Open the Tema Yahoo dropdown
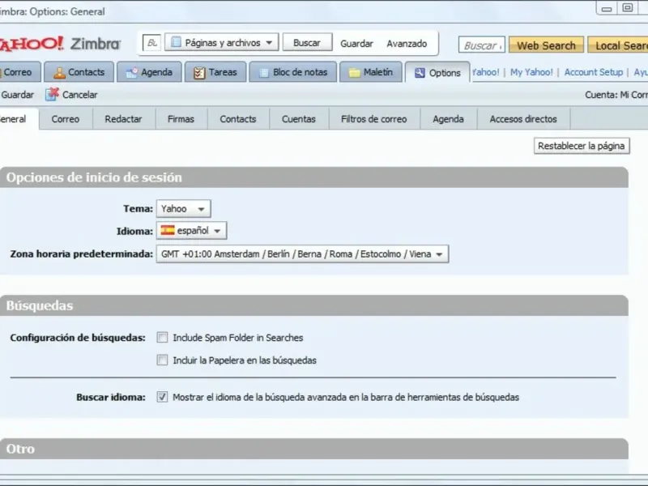 pos(184,209)
